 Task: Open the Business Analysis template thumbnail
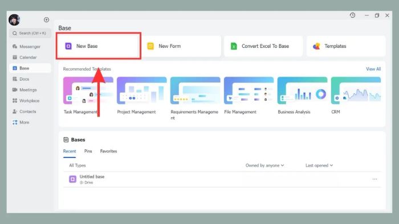point(302,90)
